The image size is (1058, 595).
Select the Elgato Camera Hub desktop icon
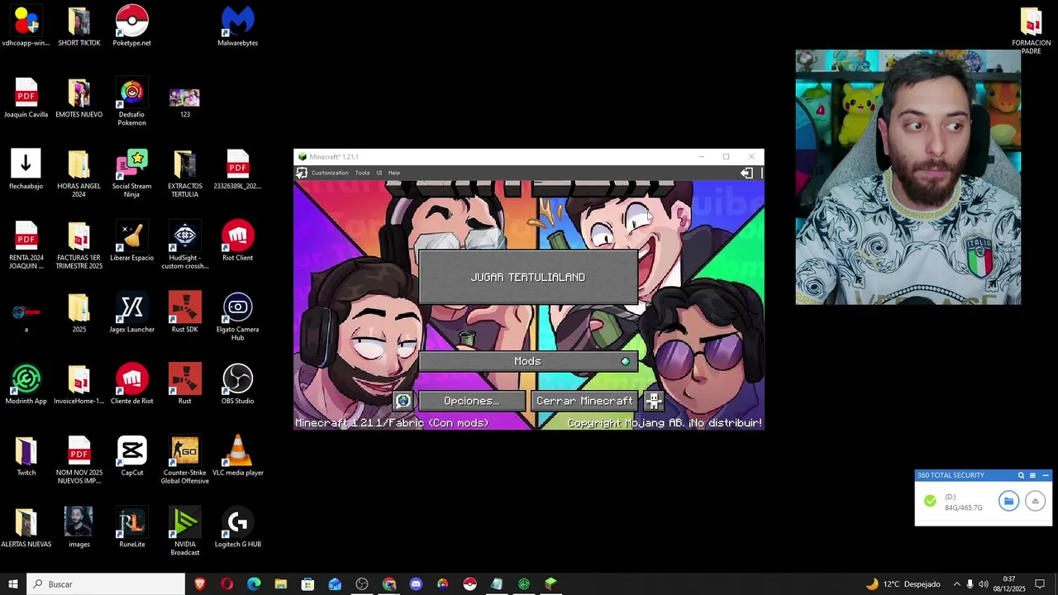tap(237, 317)
